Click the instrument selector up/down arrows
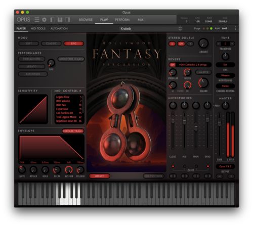The width and height of the screenshot is (253, 226). (180, 28)
